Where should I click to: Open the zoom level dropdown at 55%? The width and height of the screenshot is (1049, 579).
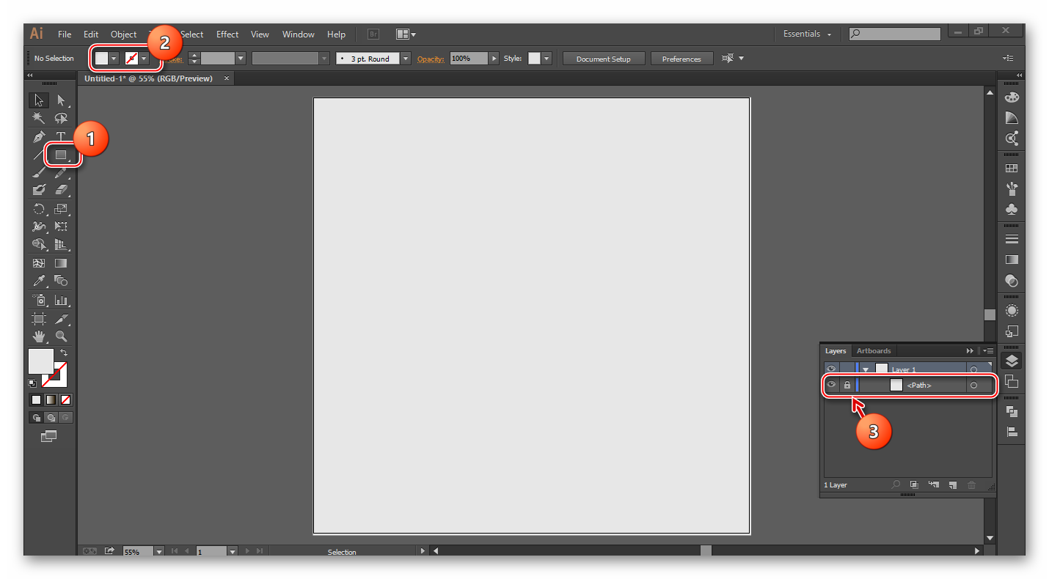coord(159,552)
